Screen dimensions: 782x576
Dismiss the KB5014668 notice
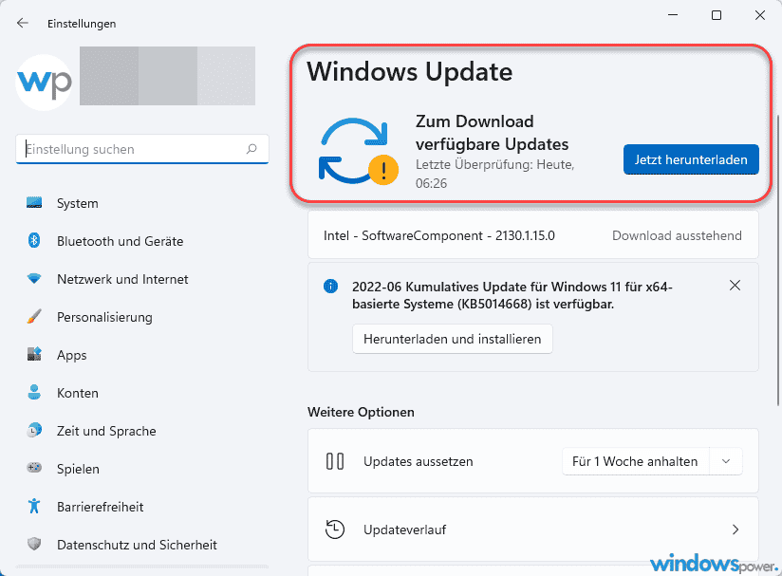pyautogui.click(x=735, y=286)
